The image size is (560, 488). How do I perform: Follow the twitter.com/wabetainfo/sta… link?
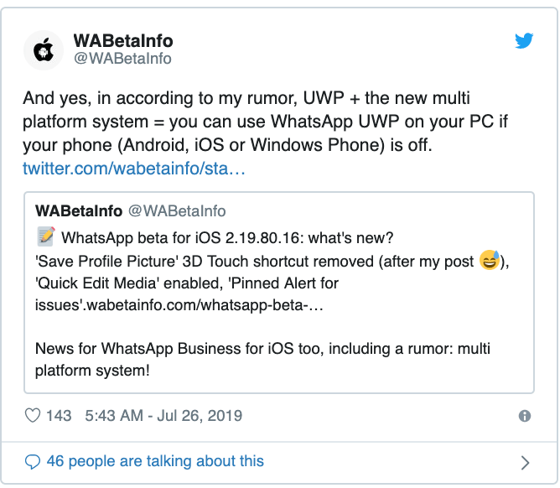pyautogui.click(x=134, y=169)
